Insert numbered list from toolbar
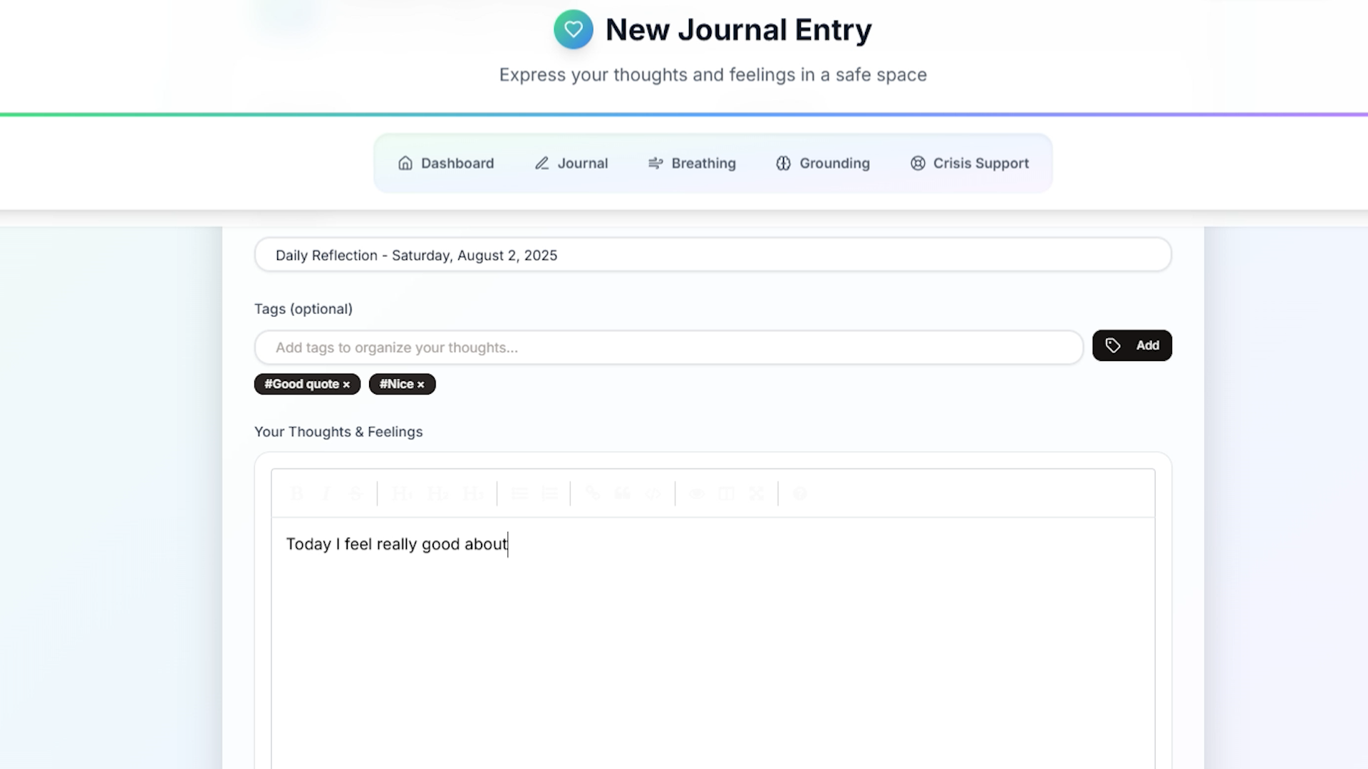The width and height of the screenshot is (1368, 769). 549,493
